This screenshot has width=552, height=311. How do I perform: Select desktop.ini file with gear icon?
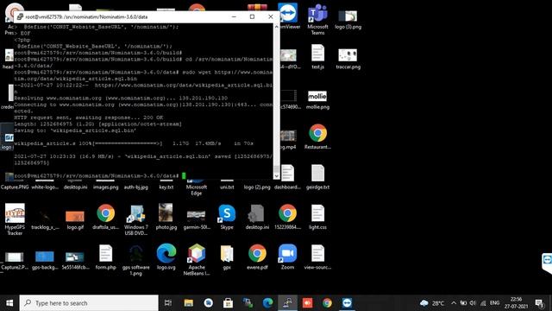point(257,217)
